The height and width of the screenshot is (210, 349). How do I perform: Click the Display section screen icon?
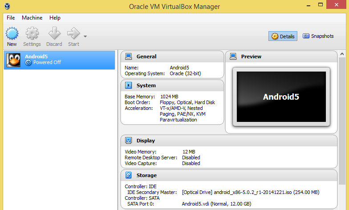tap(128, 141)
